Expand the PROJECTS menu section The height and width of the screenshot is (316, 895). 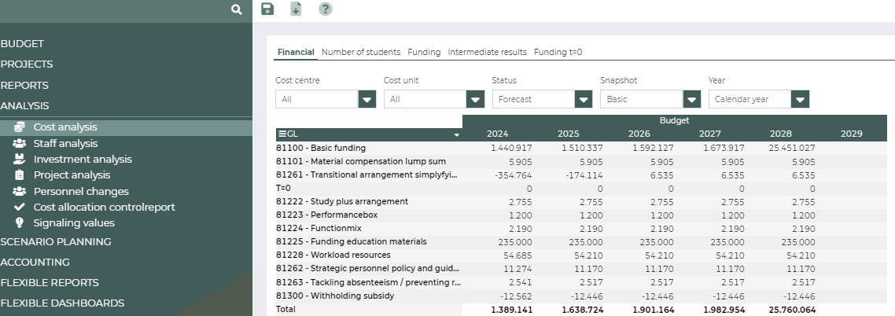(26, 64)
